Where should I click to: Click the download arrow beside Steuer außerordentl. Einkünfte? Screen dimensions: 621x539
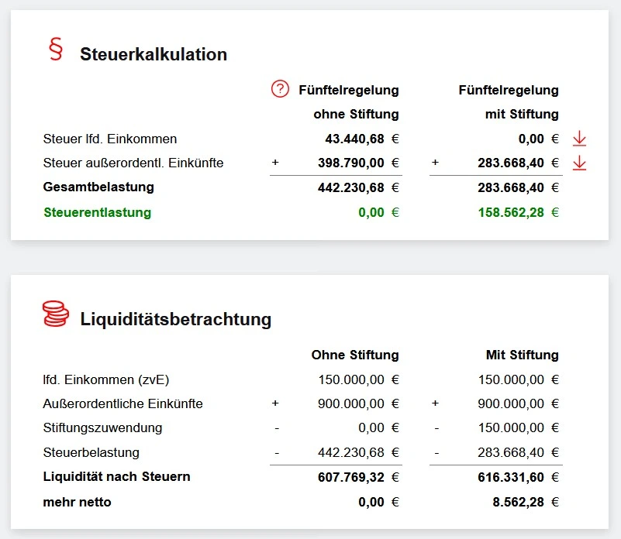[578, 163]
